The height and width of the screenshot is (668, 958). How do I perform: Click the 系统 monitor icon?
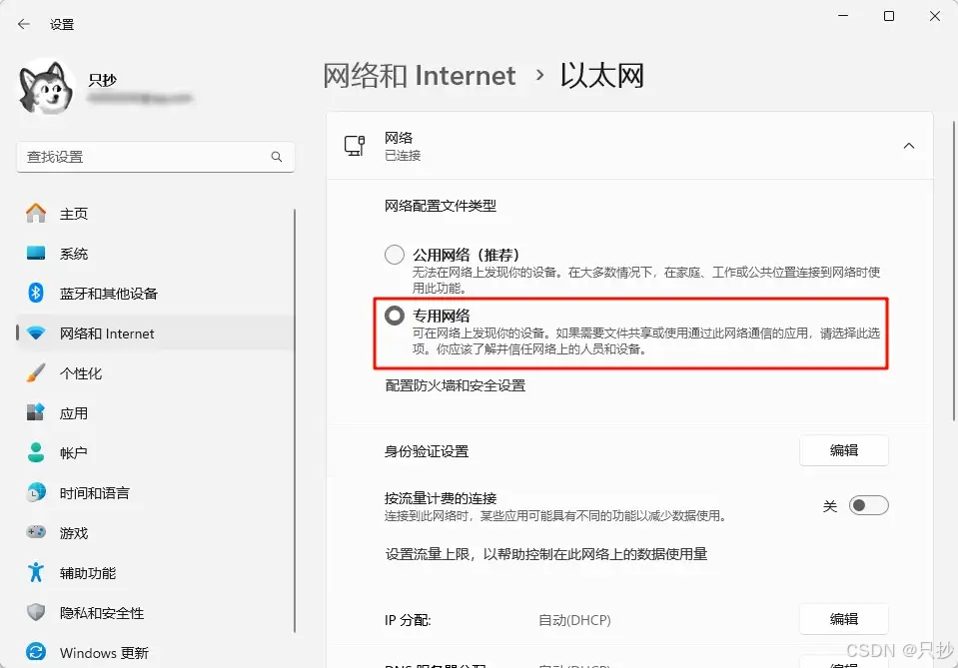[36, 254]
